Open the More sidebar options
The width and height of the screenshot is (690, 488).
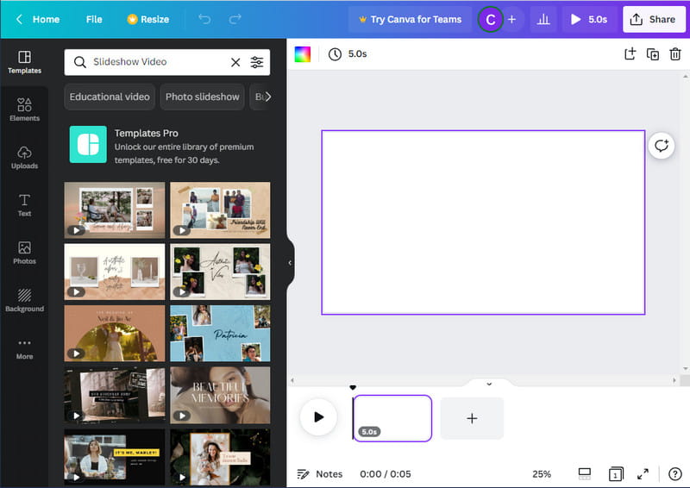click(25, 349)
